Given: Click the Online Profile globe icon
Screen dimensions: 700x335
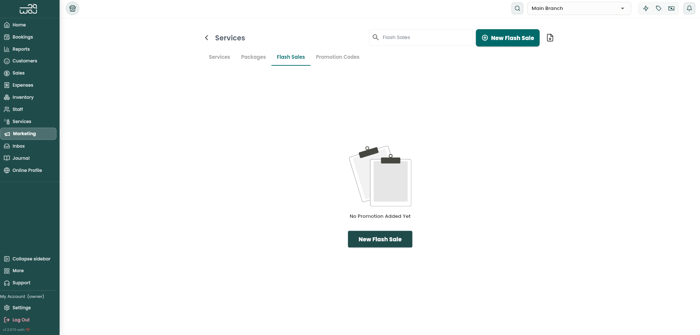Looking at the screenshot, I should point(7,170).
